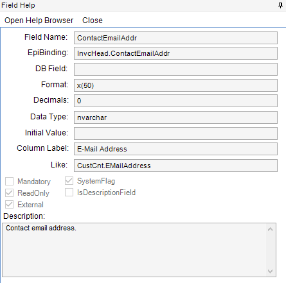Toggle the Mandatory checkbox
Screen dimensions: 286x283
[x=10, y=182]
